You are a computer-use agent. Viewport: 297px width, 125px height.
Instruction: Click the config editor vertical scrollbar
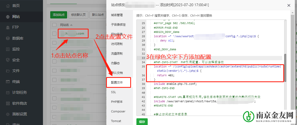tap(285, 67)
